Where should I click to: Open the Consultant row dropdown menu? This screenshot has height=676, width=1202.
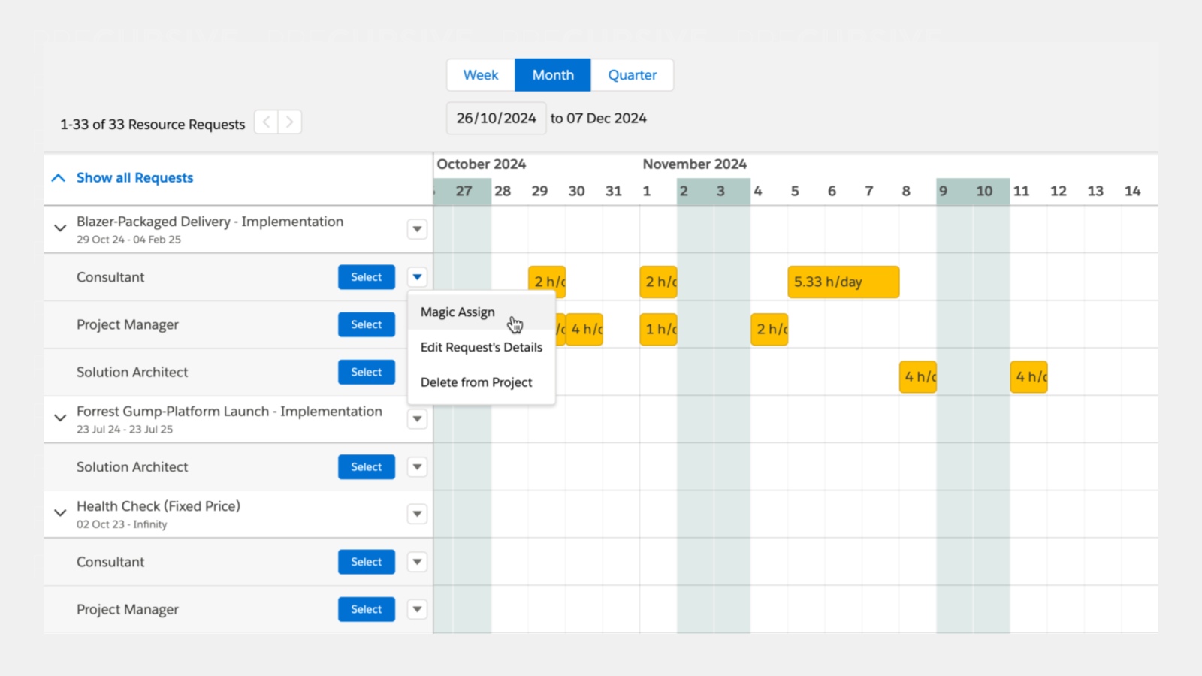coord(417,277)
